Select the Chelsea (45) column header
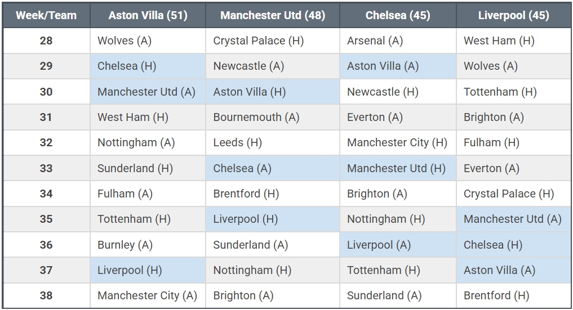The height and width of the screenshot is (310, 573). (397, 15)
